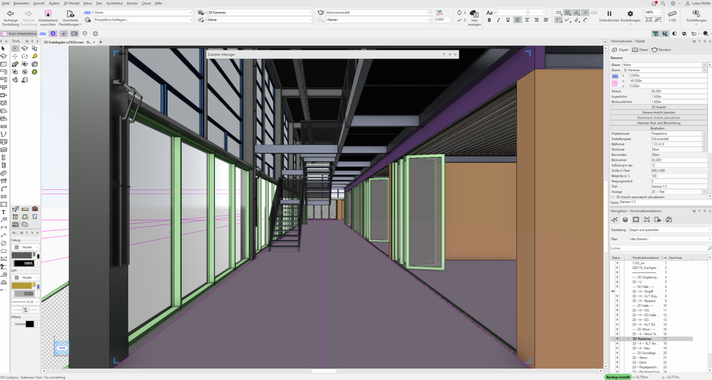The width and height of the screenshot is (712, 380).
Task: Open the Konstruktionsebenen layers icon
Action: tap(625, 220)
